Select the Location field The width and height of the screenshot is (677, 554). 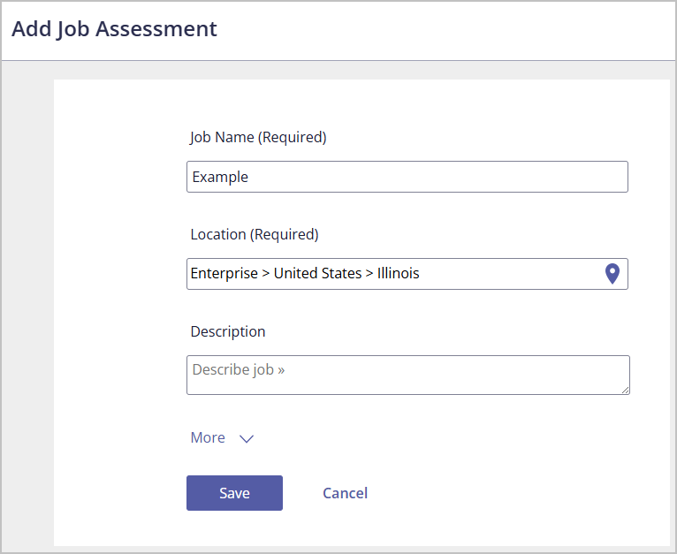click(x=407, y=274)
